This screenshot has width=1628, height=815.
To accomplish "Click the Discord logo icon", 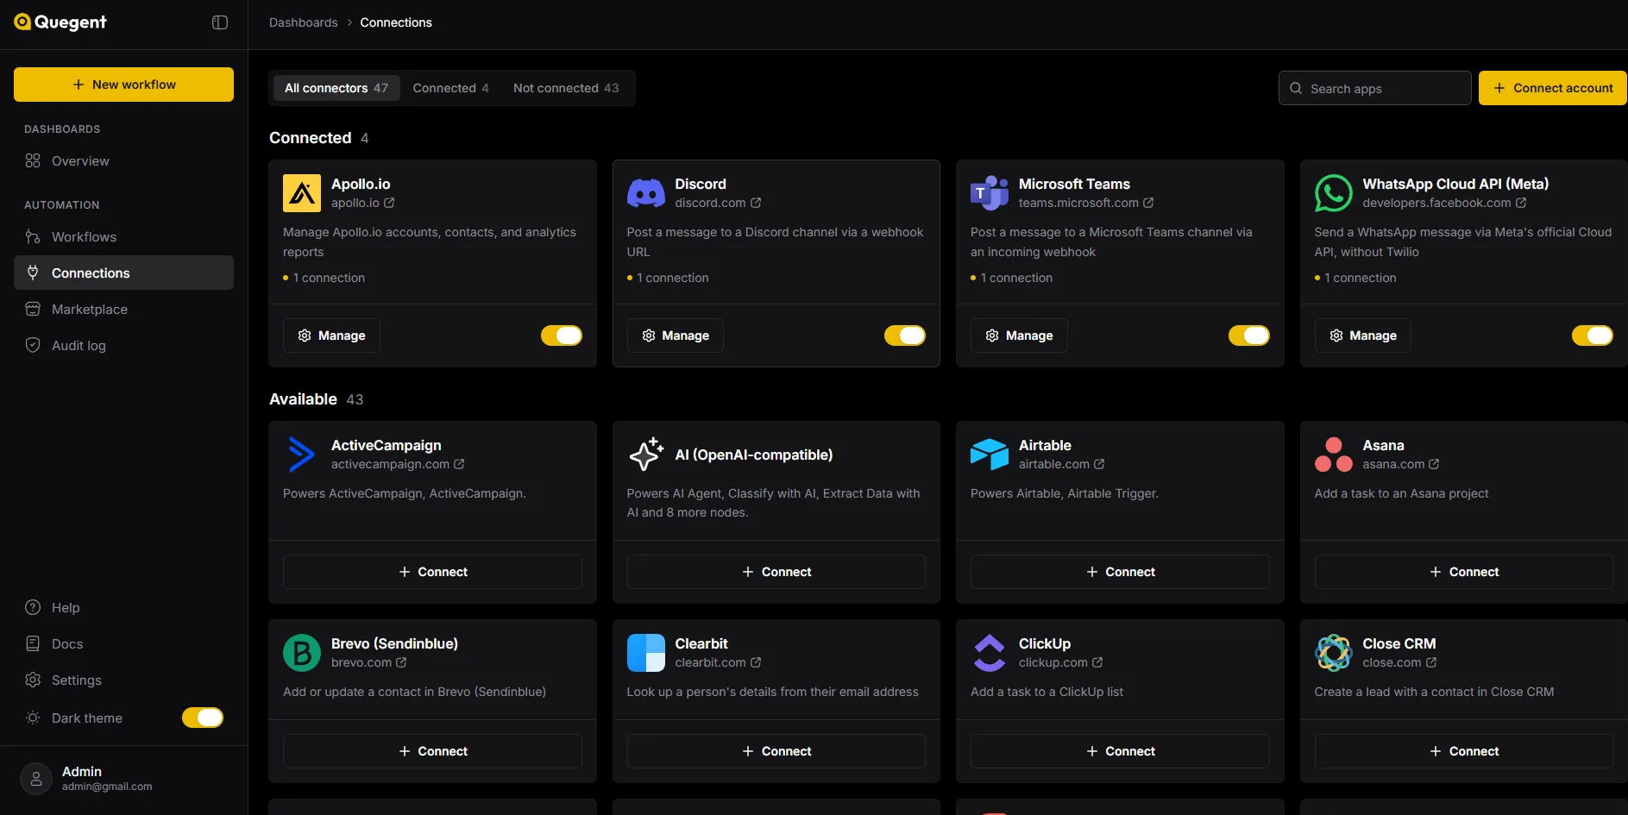I will coord(646,193).
